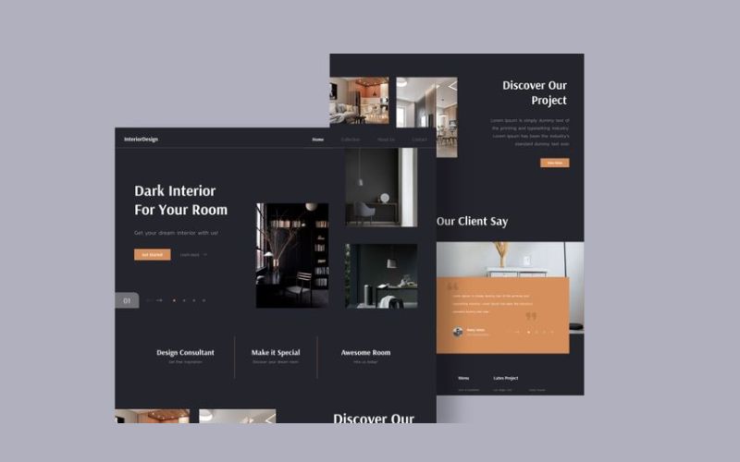Image resolution: width=740 pixels, height=462 pixels.
Task: Open the Home menu item
Action: (318, 140)
